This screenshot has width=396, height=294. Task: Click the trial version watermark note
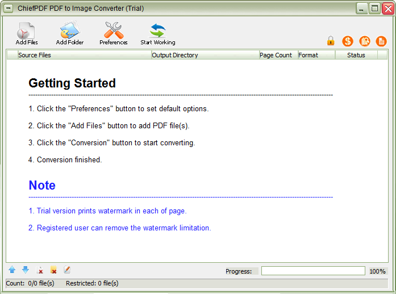(x=107, y=211)
